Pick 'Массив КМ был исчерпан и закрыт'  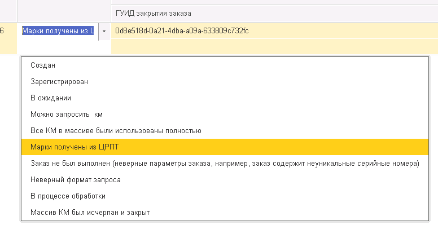pos(90,213)
